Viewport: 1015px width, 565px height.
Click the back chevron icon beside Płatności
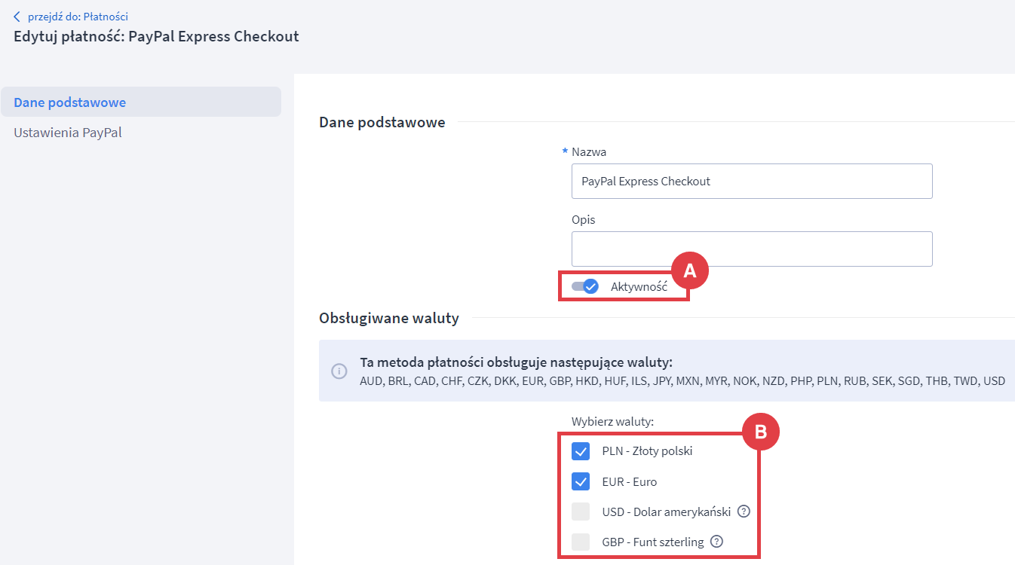(17, 17)
